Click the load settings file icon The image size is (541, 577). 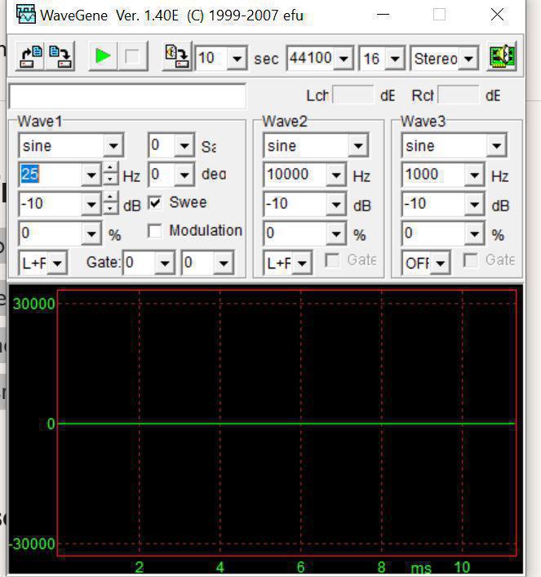(31, 56)
